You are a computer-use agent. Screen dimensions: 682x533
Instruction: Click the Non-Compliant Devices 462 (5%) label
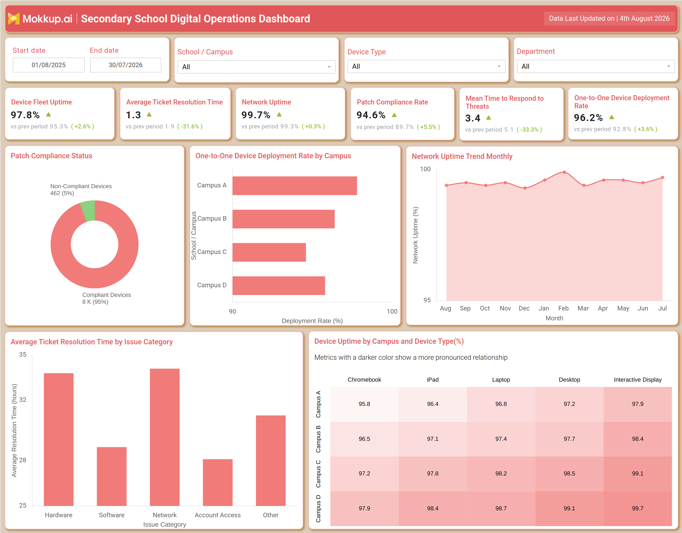[81, 190]
